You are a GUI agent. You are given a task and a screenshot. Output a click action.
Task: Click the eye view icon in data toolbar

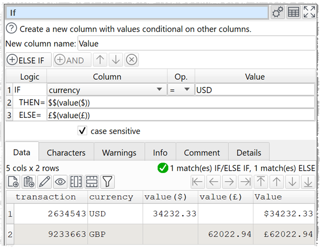point(60,182)
